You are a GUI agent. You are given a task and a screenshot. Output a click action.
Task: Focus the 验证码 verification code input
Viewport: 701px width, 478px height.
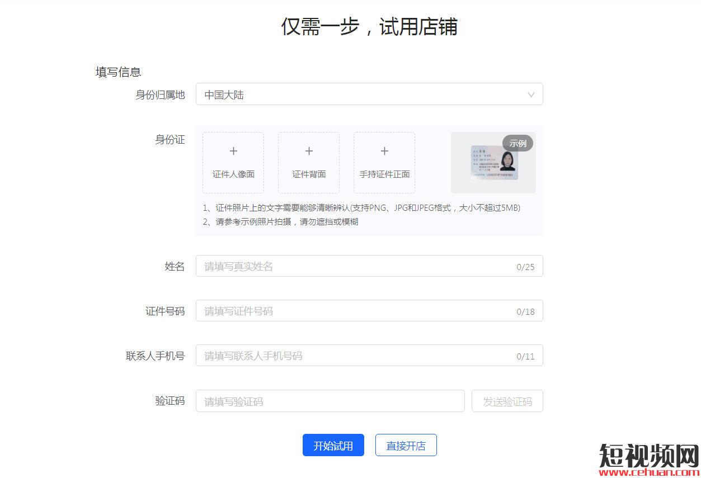(330, 401)
